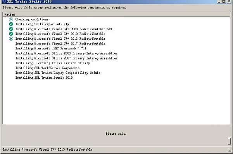Select 'Office 2007 Primary Interop Assemblies' row
The image size is (233, 156).
pos(66,58)
